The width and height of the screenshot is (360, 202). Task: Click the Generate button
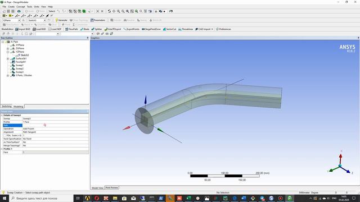point(61,20)
